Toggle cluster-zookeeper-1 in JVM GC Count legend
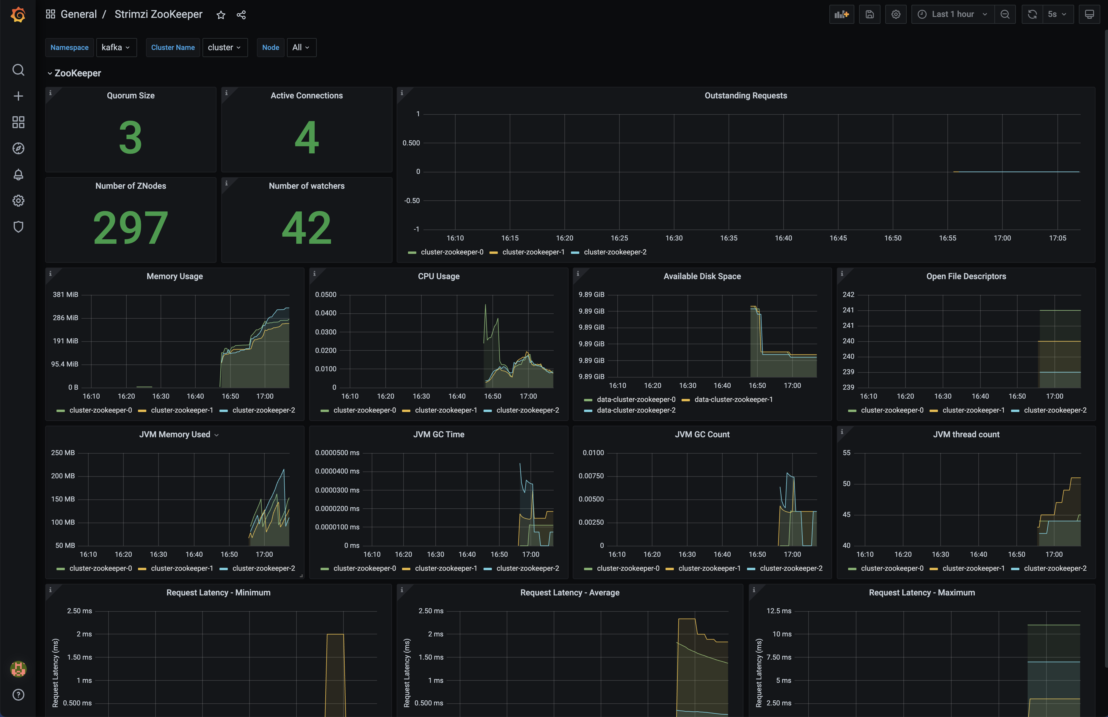Image resolution: width=1108 pixels, height=717 pixels. pos(710,568)
